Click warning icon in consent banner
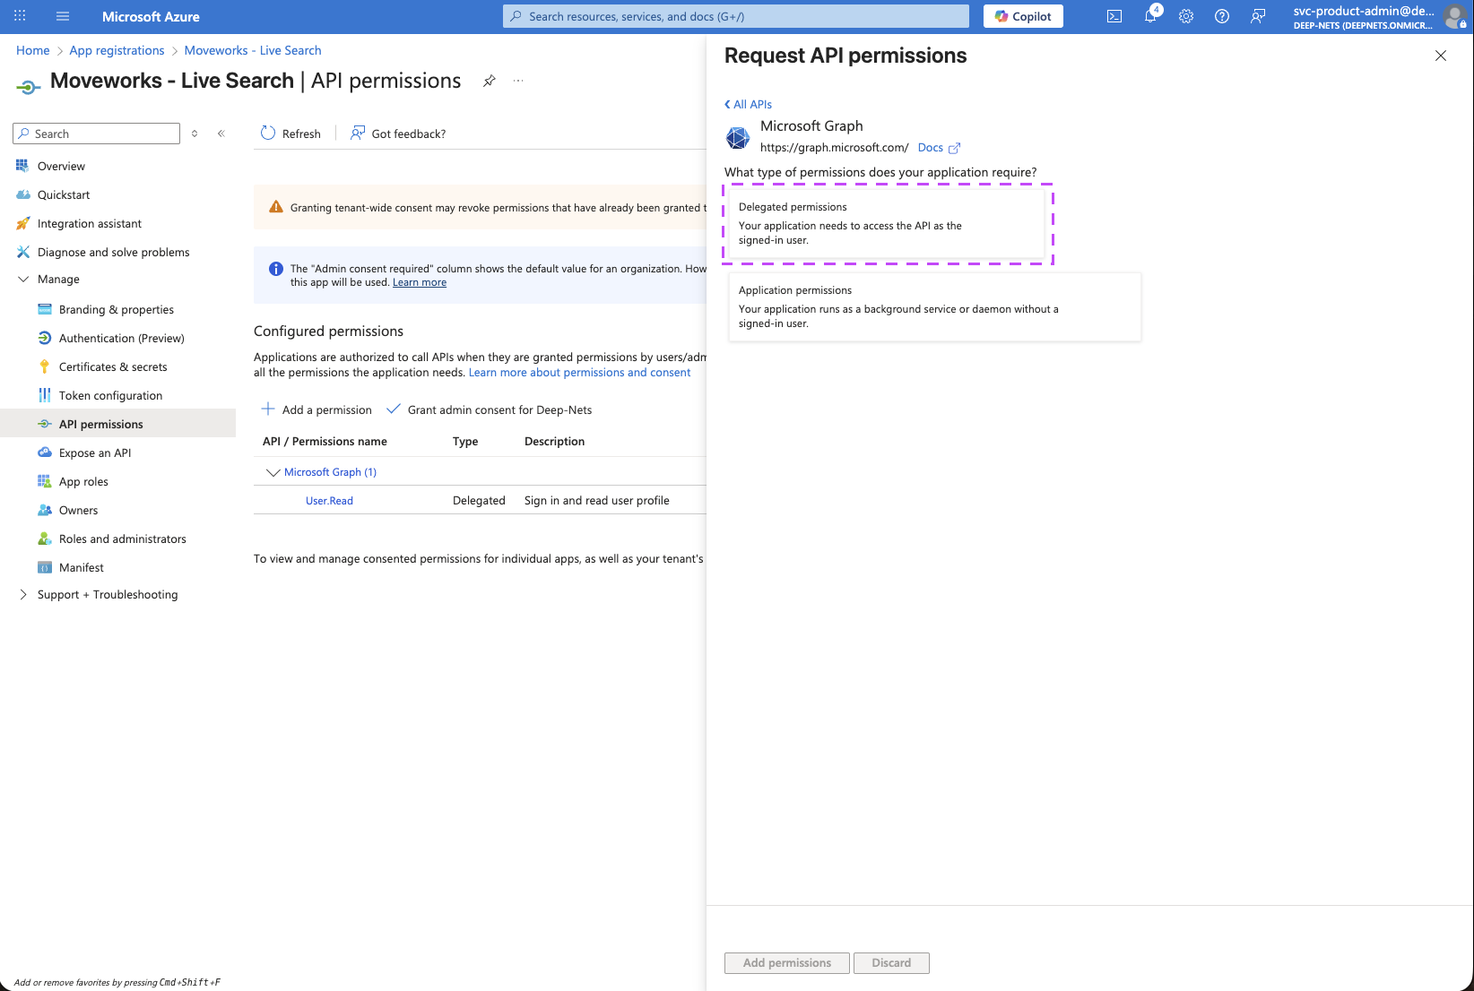1474x991 pixels. coord(276,207)
